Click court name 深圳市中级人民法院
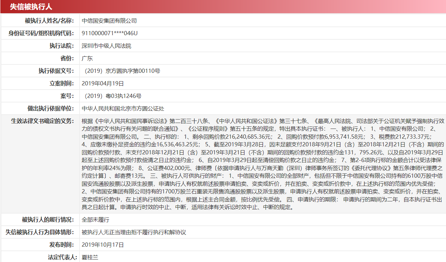Screen dimensions: 446x262 coord(106,46)
